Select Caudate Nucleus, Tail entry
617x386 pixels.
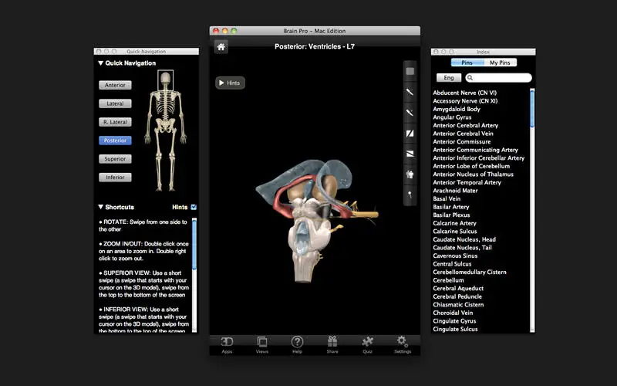coord(462,248)
